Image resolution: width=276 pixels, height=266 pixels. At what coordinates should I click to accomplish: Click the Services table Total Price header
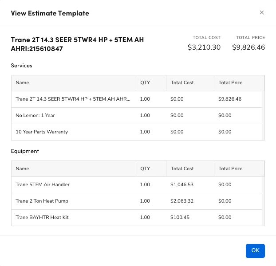point(238,83)
